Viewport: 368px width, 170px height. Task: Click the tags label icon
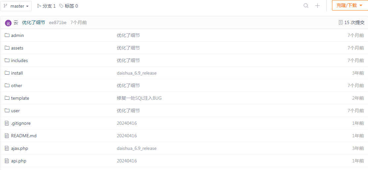click(x=61, y=6)
